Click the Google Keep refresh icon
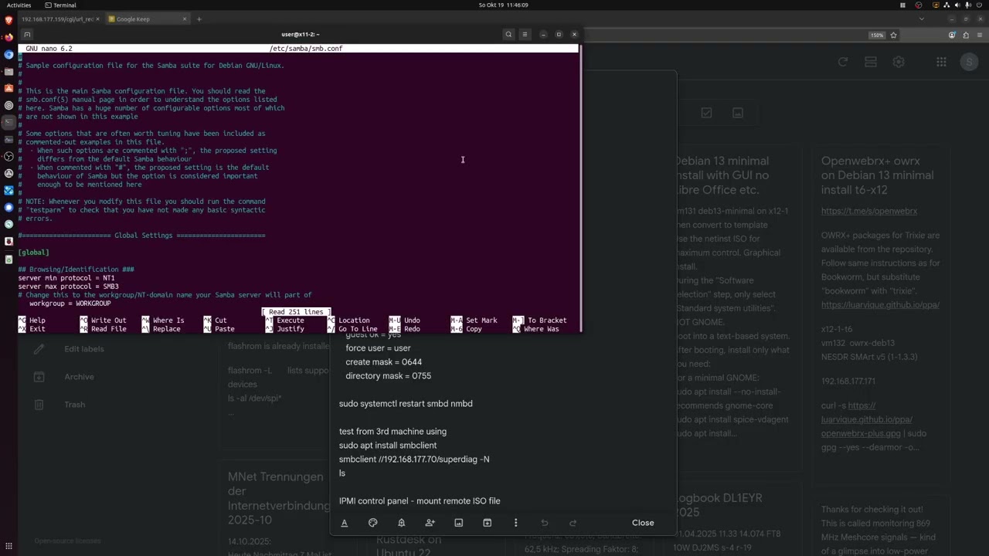 tap(843, 62)
